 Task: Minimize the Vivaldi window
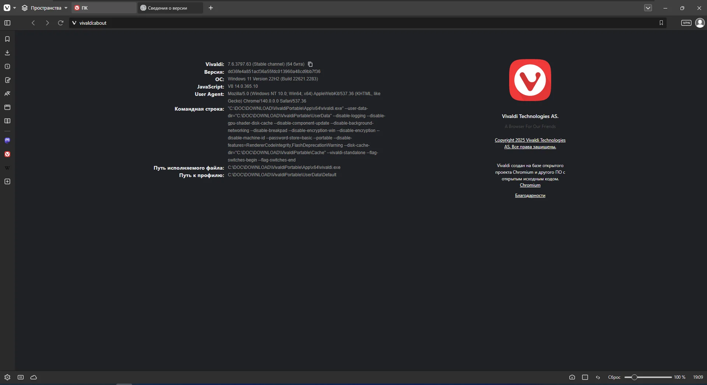(x=665, y=8)
